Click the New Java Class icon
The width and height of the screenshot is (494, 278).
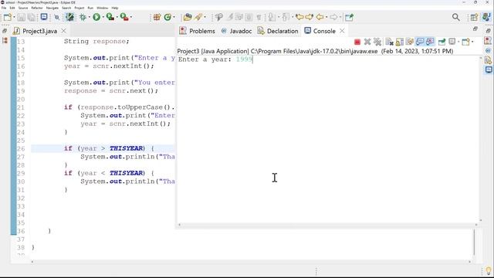click(167, 17)
